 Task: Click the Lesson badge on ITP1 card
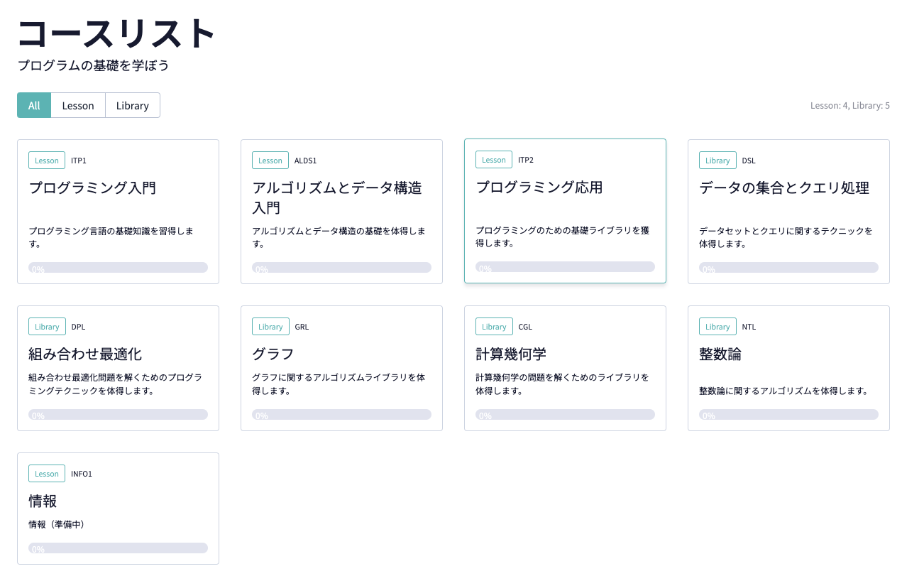[47, 161]
